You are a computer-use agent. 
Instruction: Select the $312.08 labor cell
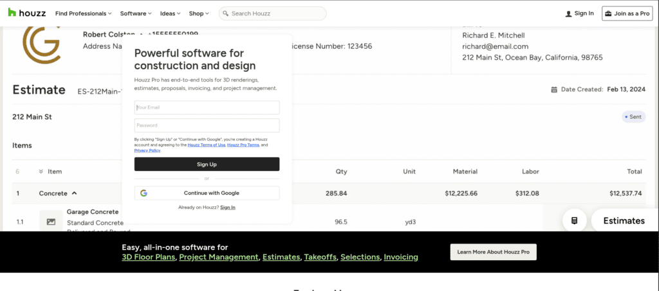[527, 193]
